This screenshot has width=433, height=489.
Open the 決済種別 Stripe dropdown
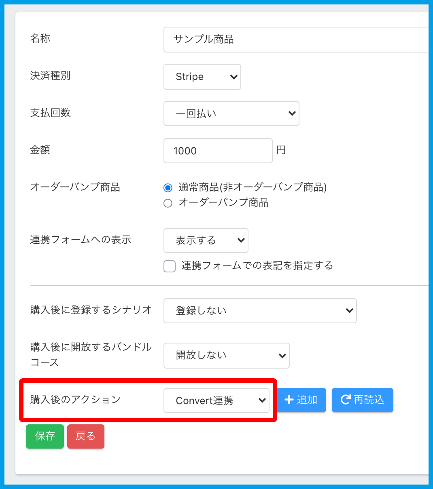click(202, 77)
